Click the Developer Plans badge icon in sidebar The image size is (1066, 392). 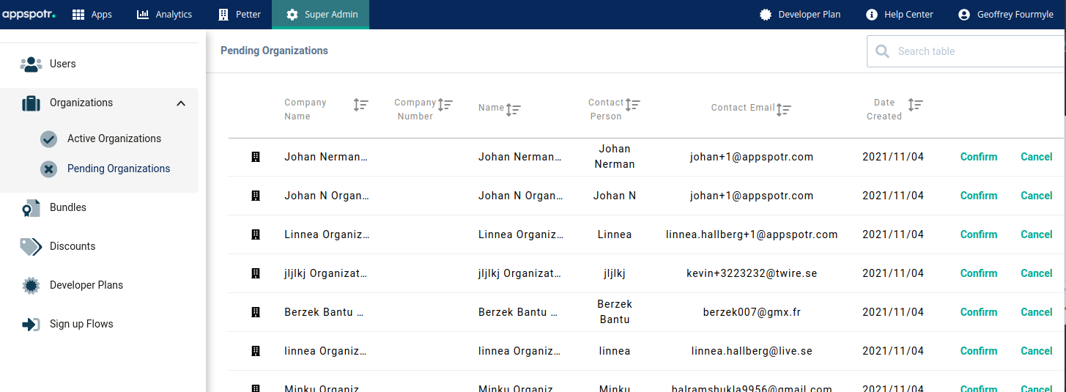(31, 286)
